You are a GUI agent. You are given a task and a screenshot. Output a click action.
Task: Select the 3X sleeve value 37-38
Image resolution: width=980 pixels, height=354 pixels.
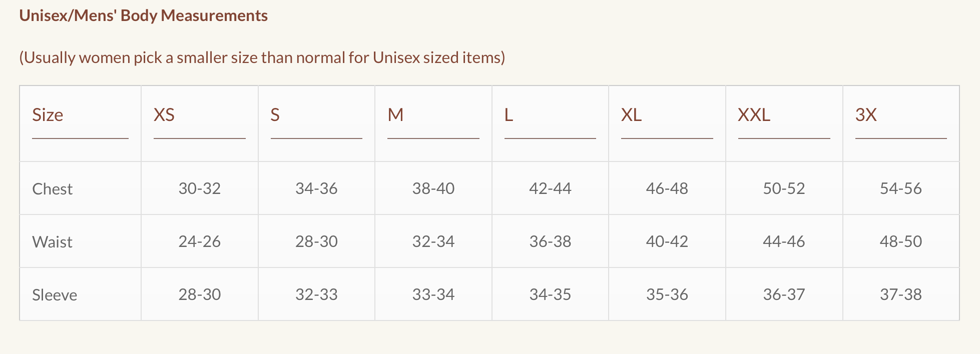[x=900, y=294]
